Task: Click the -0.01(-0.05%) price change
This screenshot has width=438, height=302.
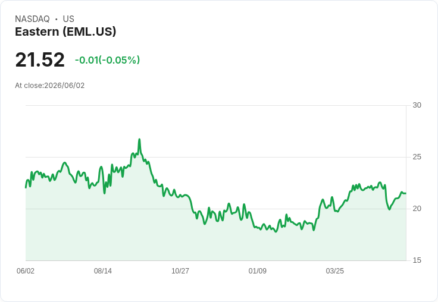Action: click(x=107, y=60)
